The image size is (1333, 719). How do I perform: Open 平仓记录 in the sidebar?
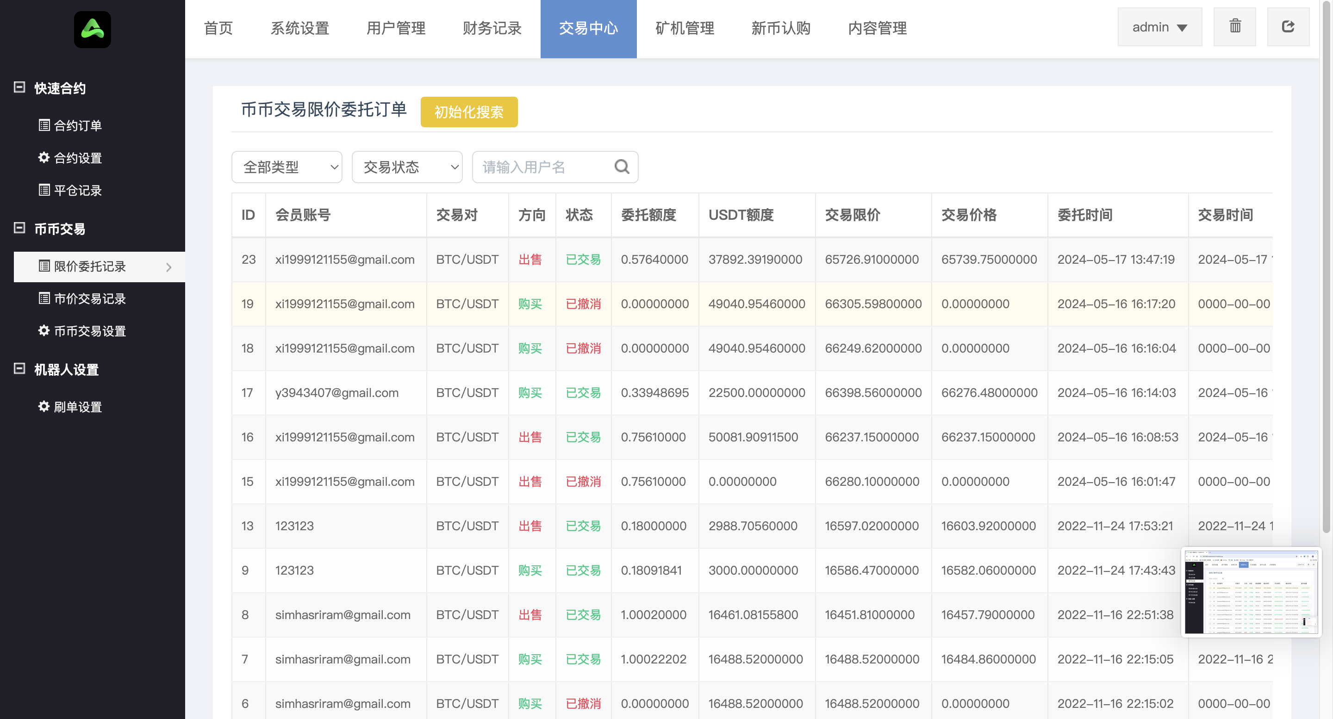click(78, 190)
